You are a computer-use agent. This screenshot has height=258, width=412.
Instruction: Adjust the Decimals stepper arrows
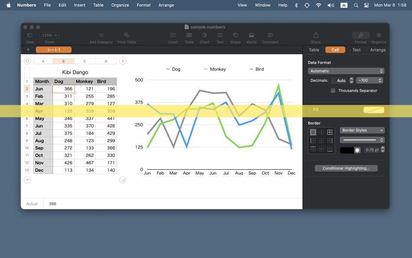click(x=351, y=80)
